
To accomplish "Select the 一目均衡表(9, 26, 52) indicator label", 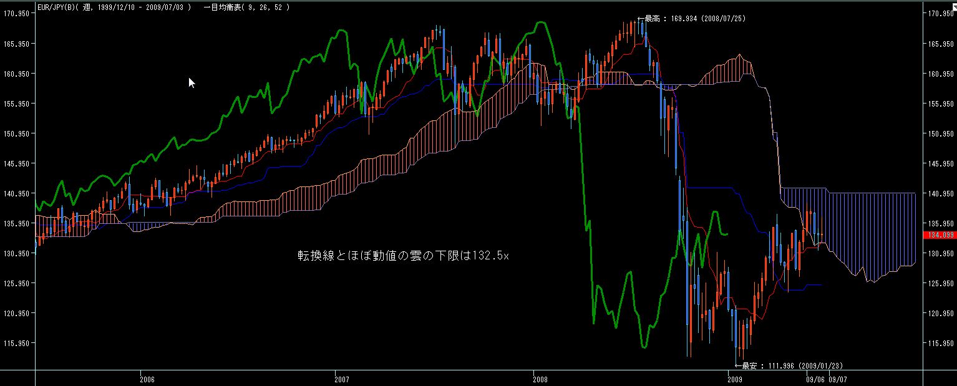I will pyautogui.click(x=247, y=6).
